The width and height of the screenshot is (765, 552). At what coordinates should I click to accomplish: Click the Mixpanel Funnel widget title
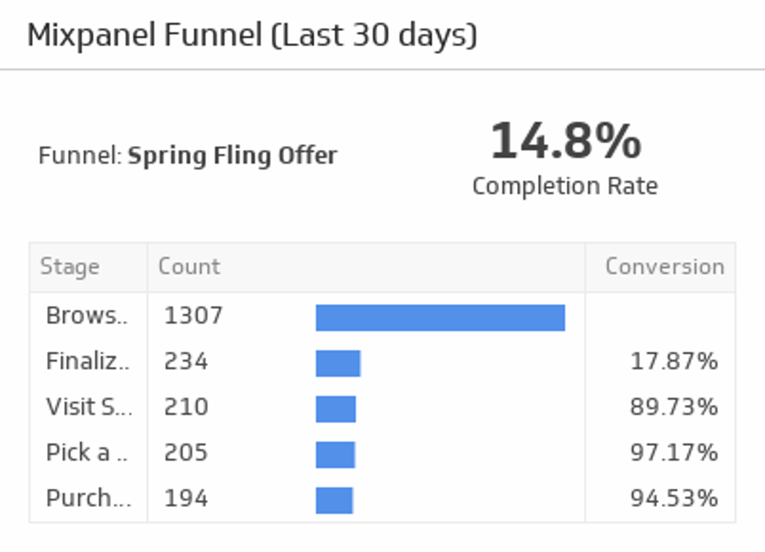coord(252,35)
